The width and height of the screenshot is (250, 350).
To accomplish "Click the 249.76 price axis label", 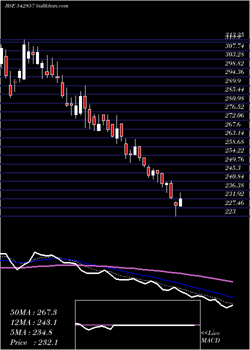I will [234, 159].
